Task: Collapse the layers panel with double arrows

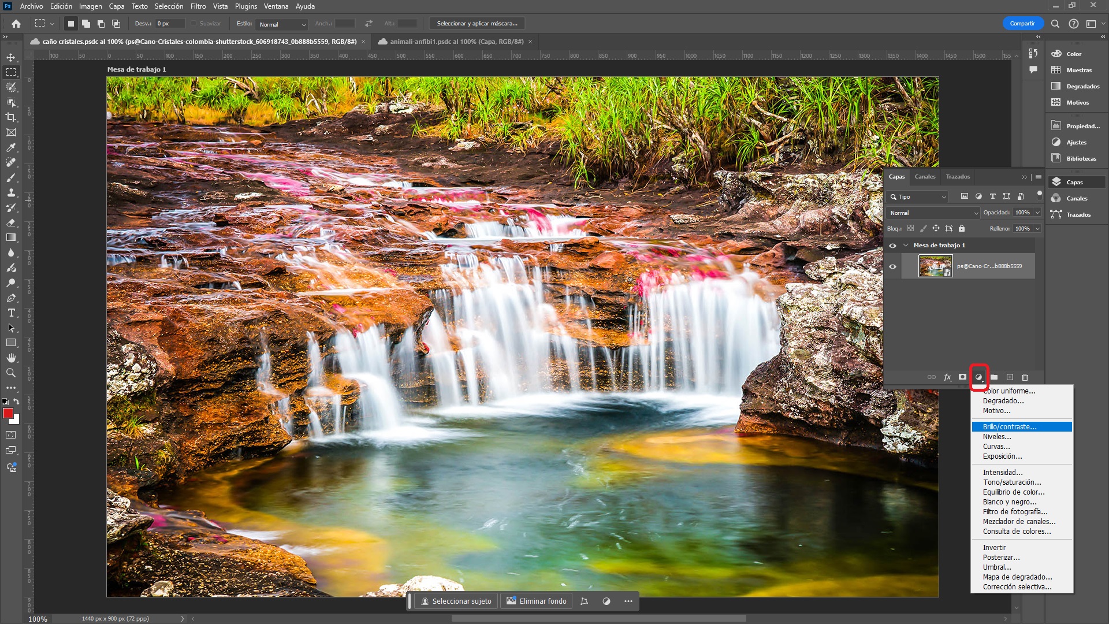Action: click(x=1024, y=177)
